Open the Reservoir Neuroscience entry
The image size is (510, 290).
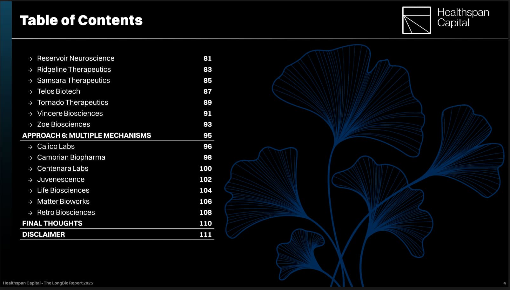76,58
